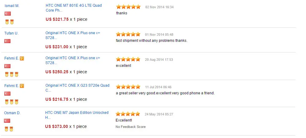Click the five-star rating for the 02 Nov 2014 review
The image size is (306, 138).
[x=128, y=7]
